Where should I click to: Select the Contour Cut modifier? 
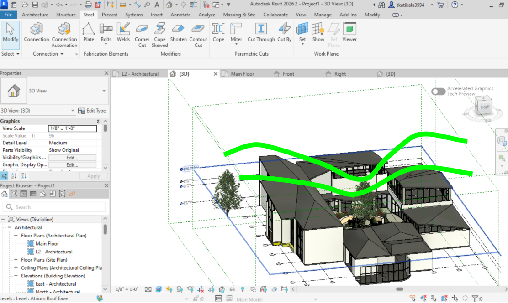pos(198,35)
